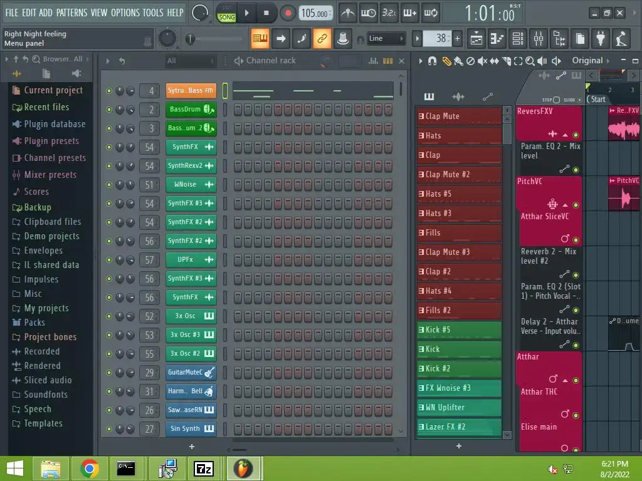This screenshot has height=481, width=642.
Task: Click the stamp tool icon
Action: 343,39
